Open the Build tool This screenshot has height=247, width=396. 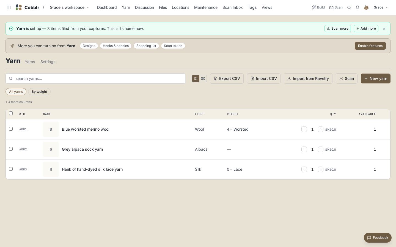(318, 7)
